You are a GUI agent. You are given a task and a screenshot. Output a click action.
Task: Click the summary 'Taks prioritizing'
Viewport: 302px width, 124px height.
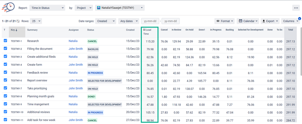coord(37,88)
